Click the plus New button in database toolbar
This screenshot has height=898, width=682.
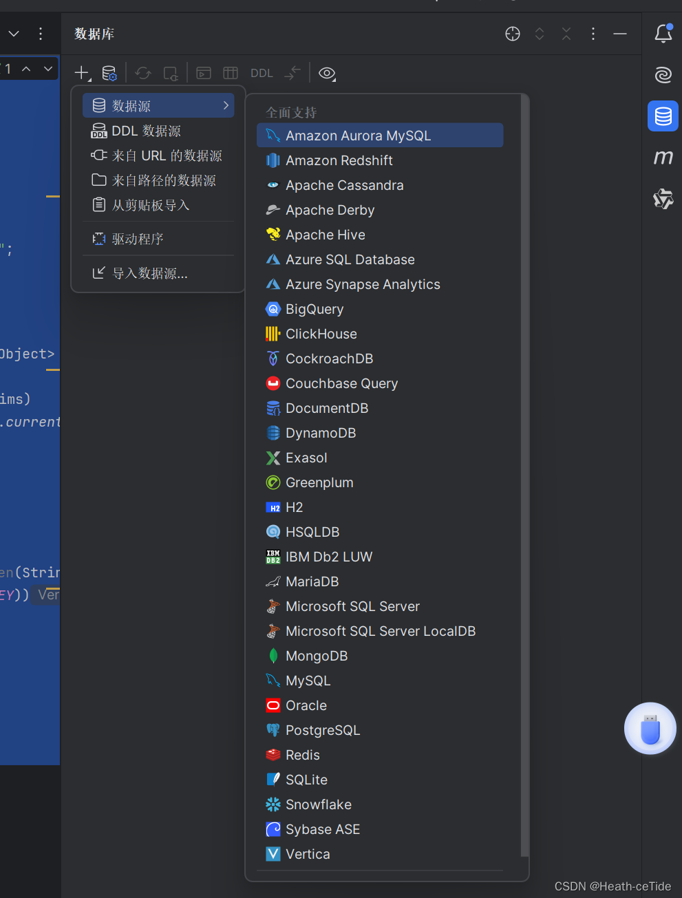click(x=82, y=73)
